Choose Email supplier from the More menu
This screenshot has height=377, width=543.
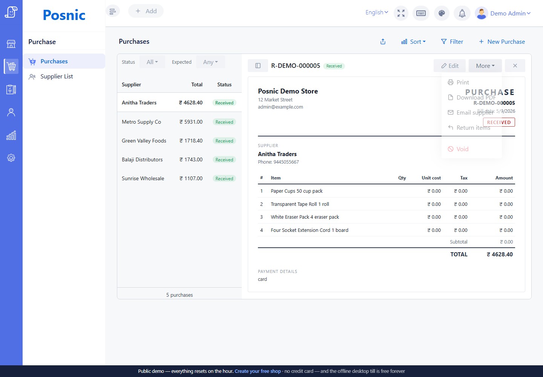pos(471,112)
